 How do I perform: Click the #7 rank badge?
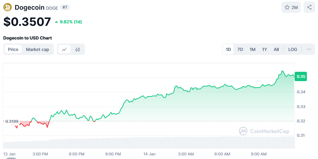click(65, 7)
